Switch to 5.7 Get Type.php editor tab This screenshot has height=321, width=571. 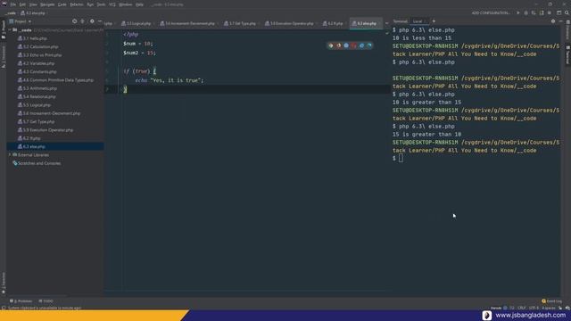click(240, 24)
